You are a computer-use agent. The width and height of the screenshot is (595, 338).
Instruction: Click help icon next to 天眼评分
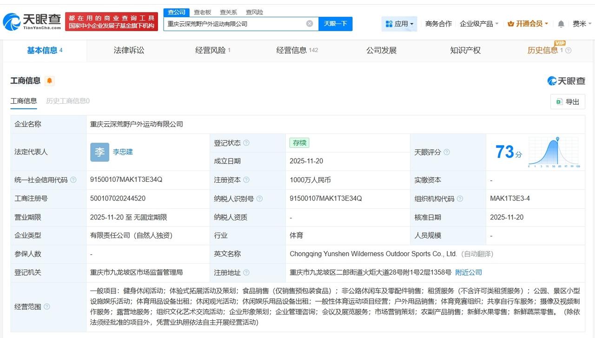pyautogui.click(x=447, y=152)
